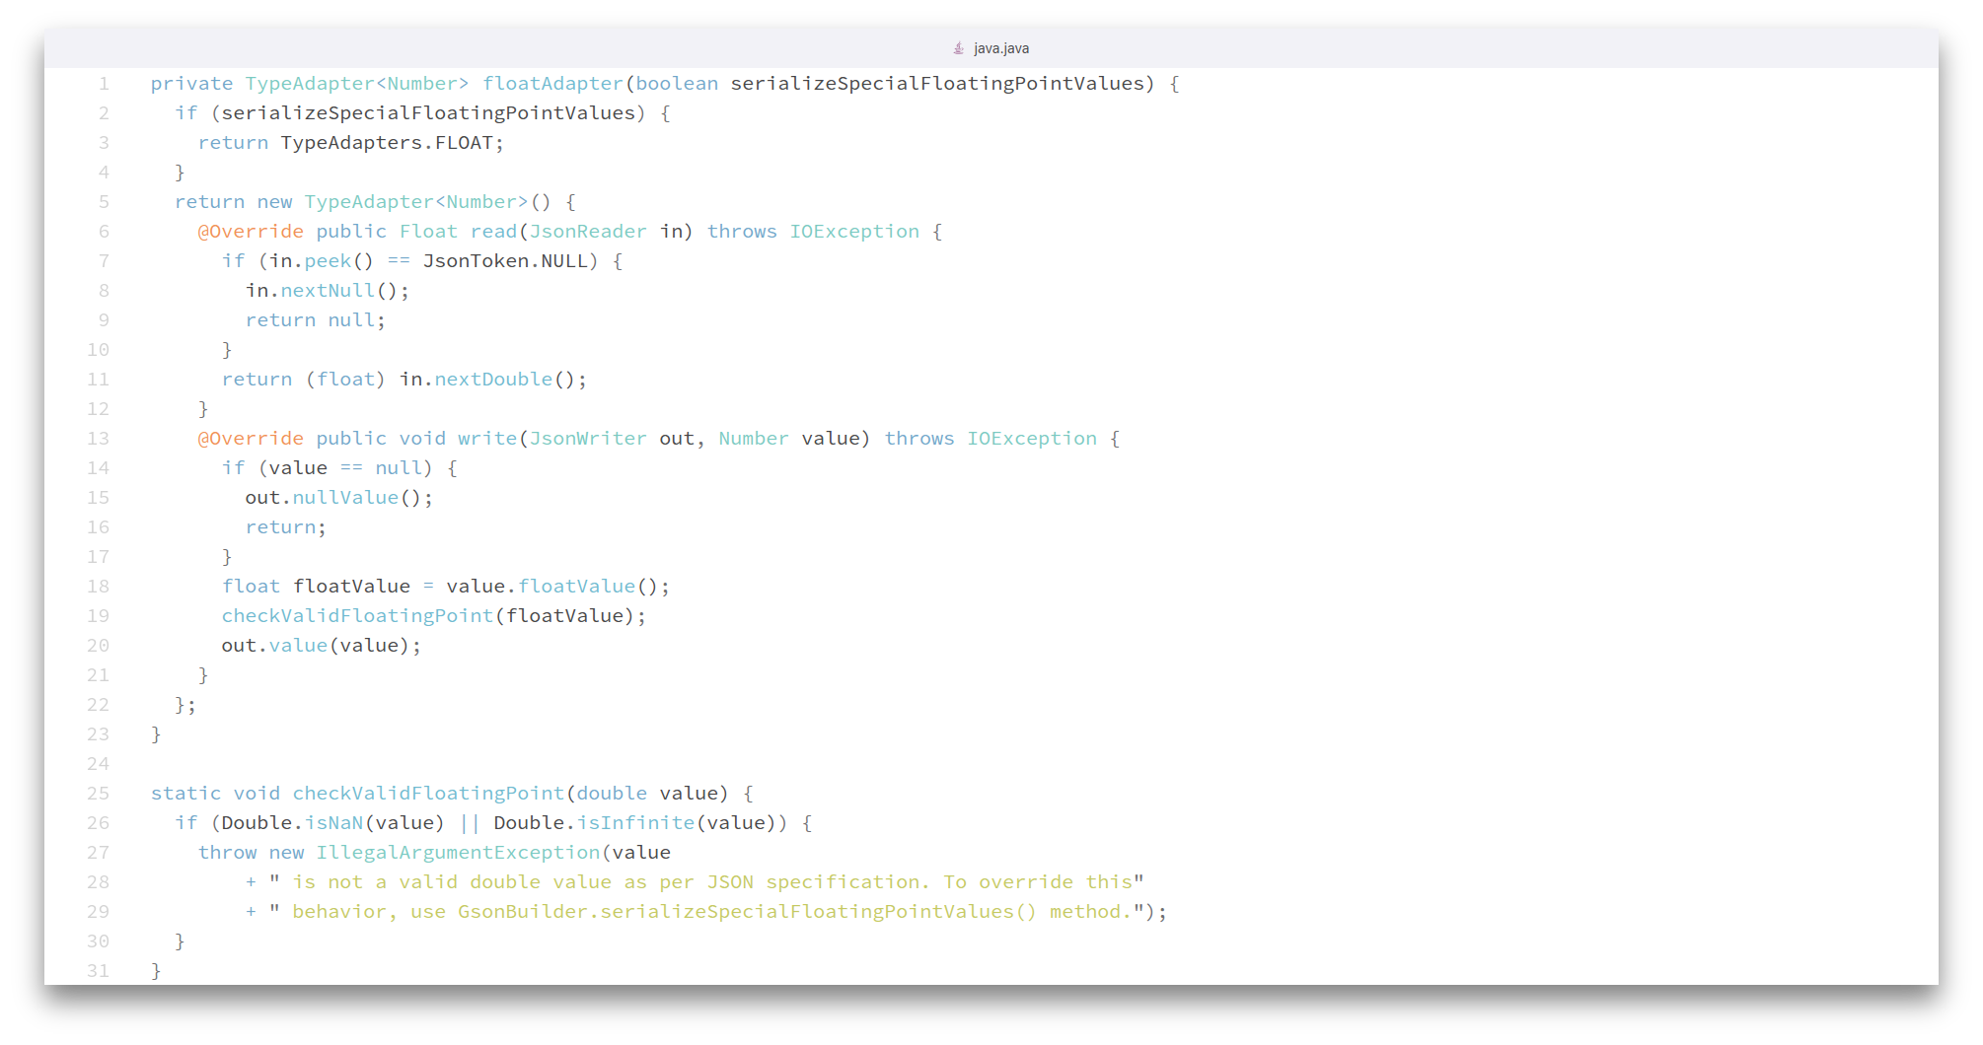Click 'write' method name on line 13

click(487, 439)
